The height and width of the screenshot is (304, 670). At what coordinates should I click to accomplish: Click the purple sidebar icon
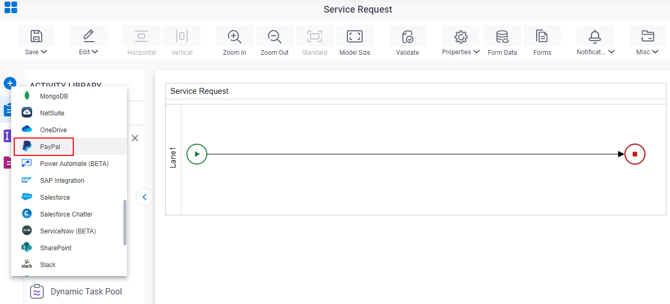(7, 136)
